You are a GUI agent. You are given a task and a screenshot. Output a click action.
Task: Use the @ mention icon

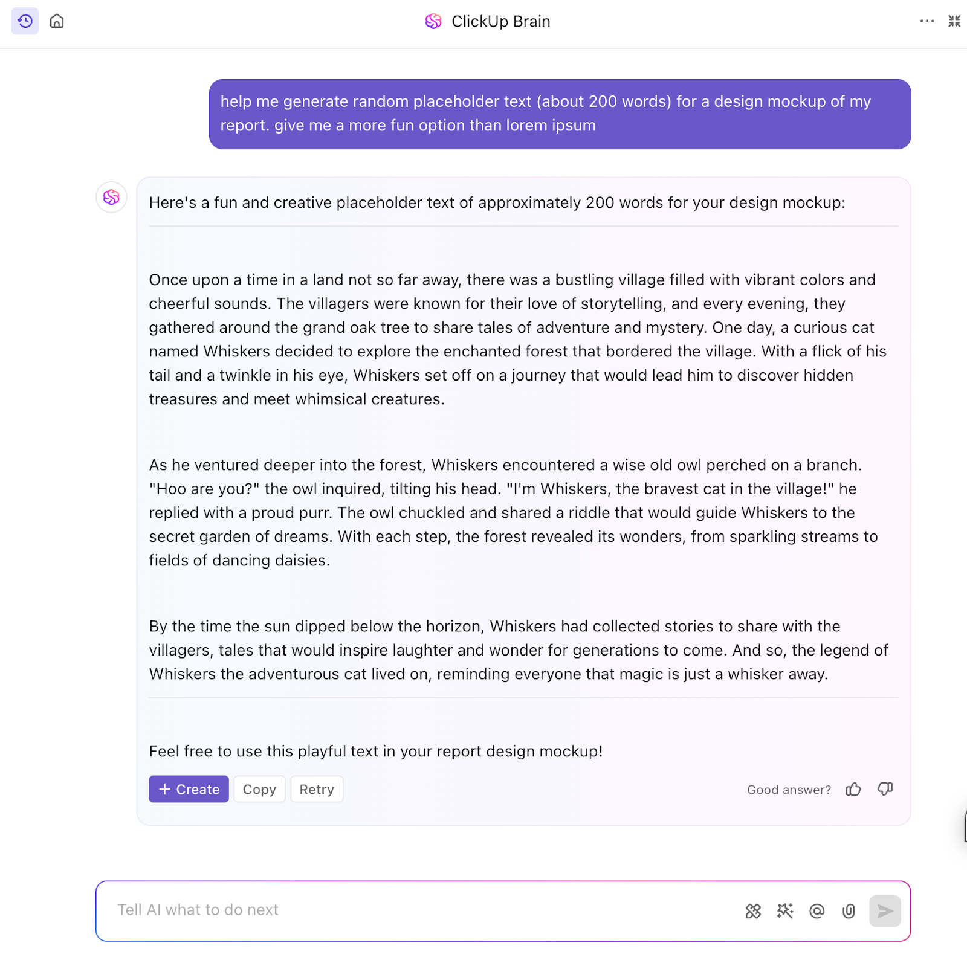(817, 910)
